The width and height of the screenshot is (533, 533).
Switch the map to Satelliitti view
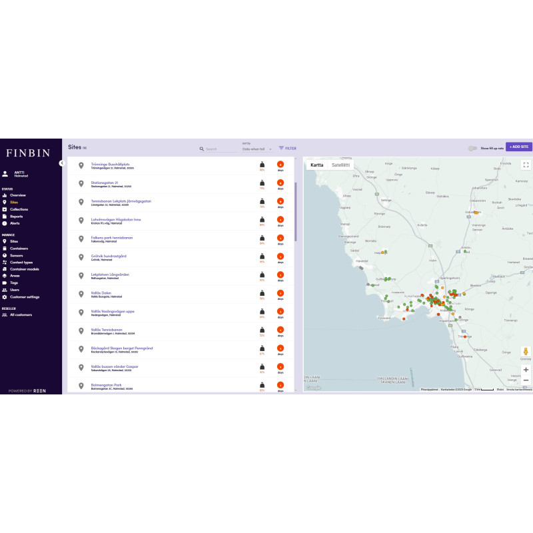[x=340, y=165]
